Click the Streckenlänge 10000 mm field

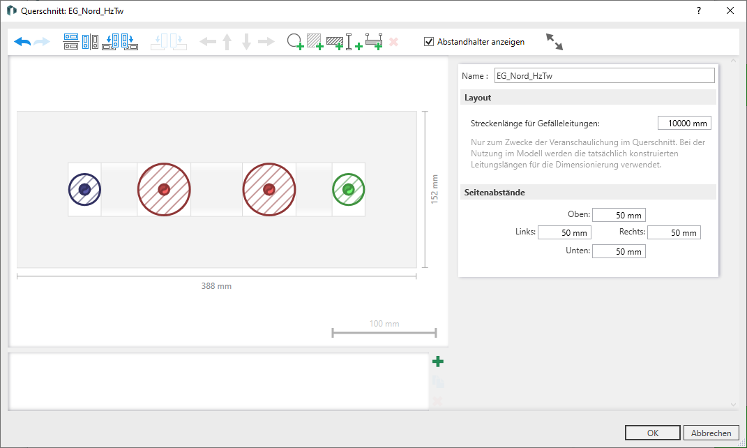click(685, 124)
